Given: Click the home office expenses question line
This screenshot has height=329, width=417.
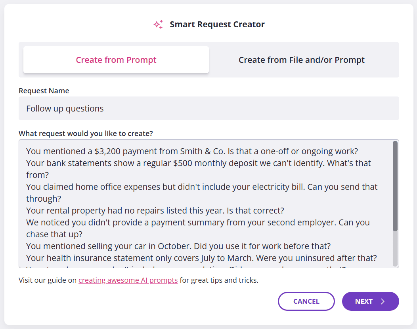Looking at the screenshot, I should [201, 187].
